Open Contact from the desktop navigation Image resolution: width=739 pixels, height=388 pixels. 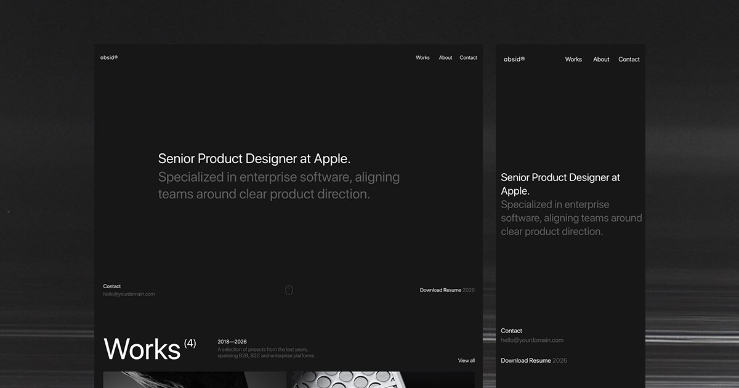point(469,57)
